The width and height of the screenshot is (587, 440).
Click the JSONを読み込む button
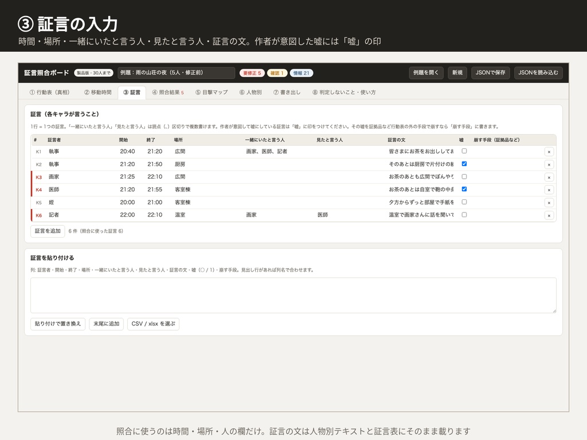click(538, 73)
